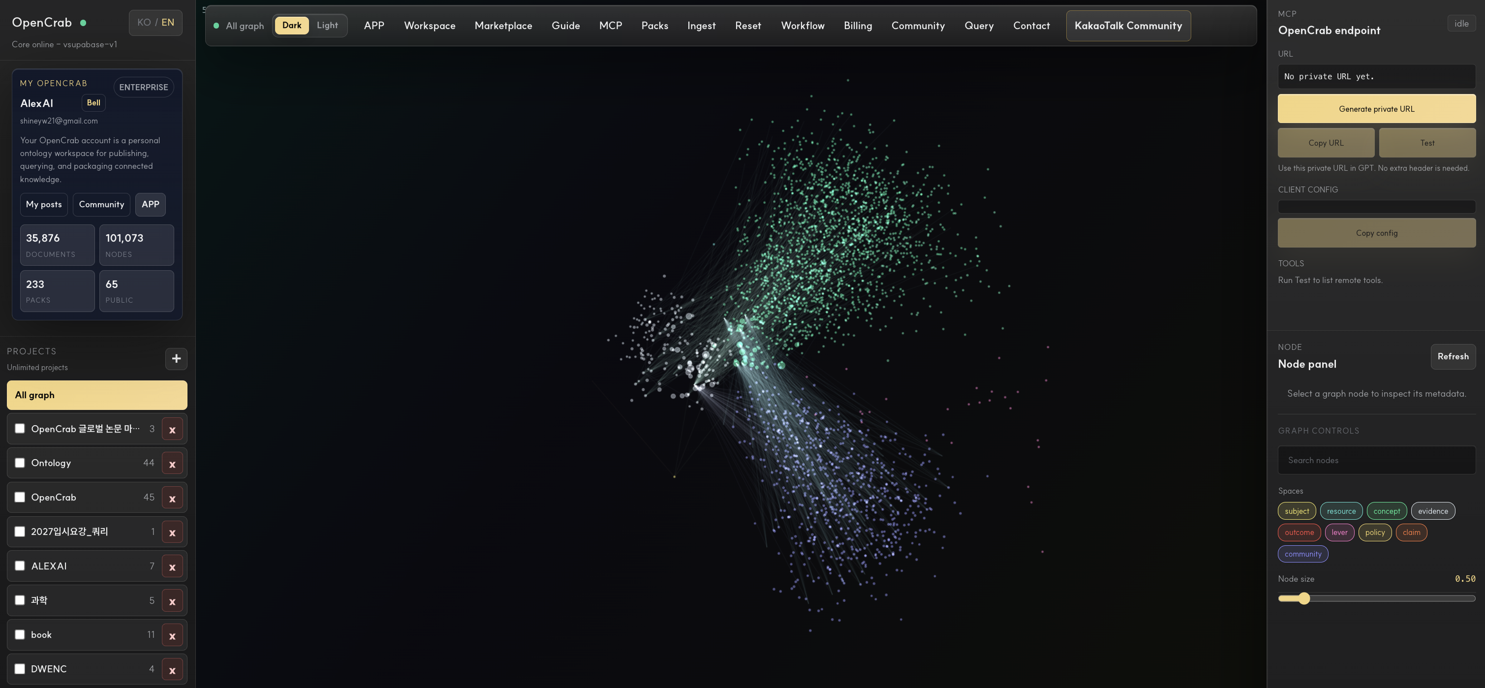Remove OpenCrab 글로벌 논문 project via x

pyautogui.click(x=172, y=429)
